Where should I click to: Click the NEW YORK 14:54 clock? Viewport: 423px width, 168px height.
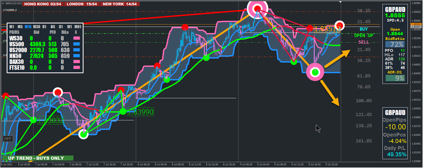120,4
